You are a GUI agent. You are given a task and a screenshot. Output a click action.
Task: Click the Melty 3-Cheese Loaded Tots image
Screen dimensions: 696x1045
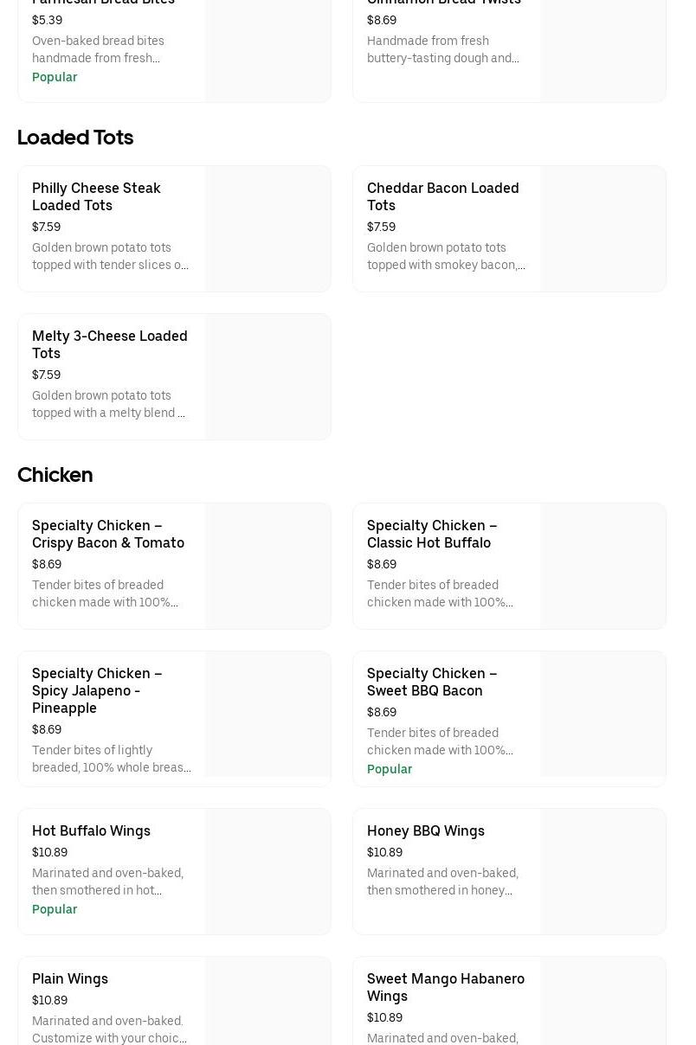(x=267, y=376)
